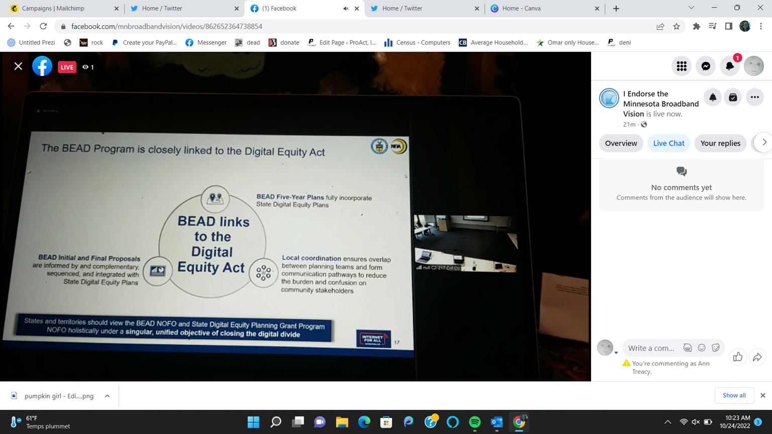The height and width of the screenshot is (434, 772).
Task: Toggle the Chrome side panel
Action: click(728, 27)
